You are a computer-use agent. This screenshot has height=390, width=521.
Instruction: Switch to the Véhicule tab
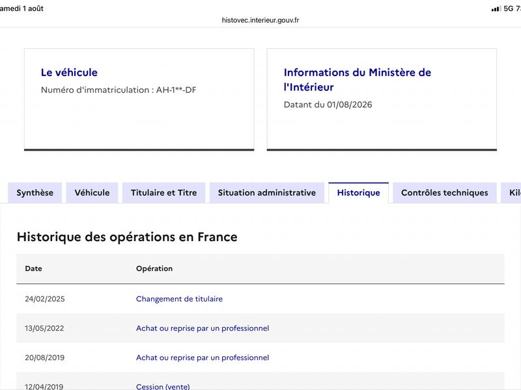coord(92,192)
